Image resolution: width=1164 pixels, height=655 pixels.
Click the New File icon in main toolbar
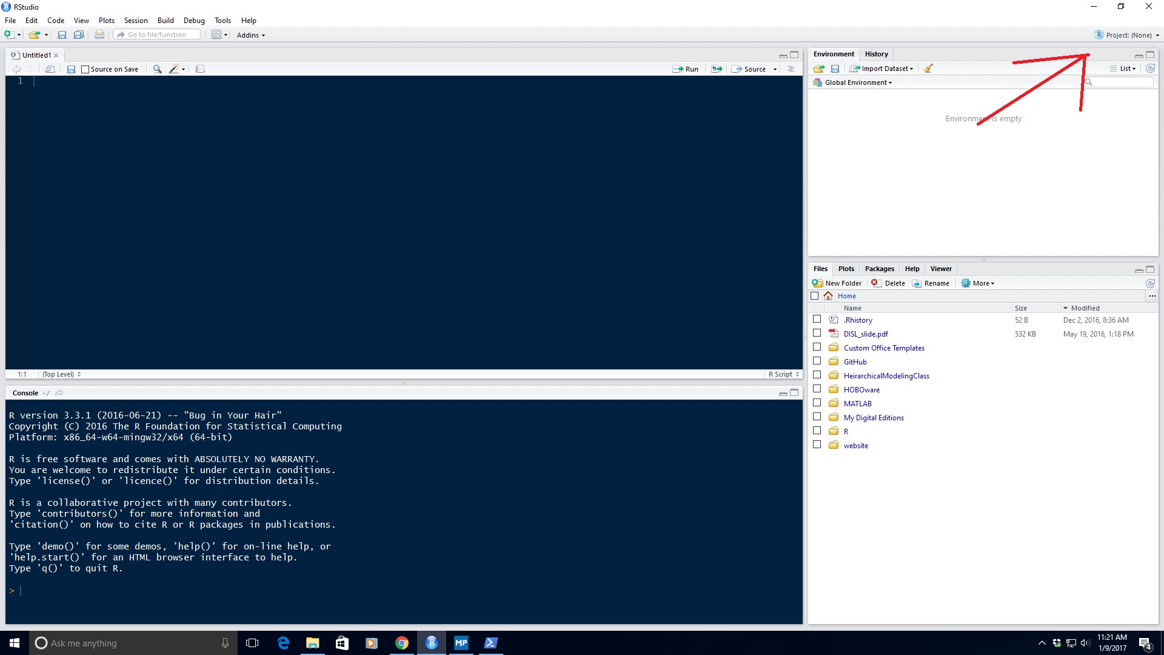(9, 35)
